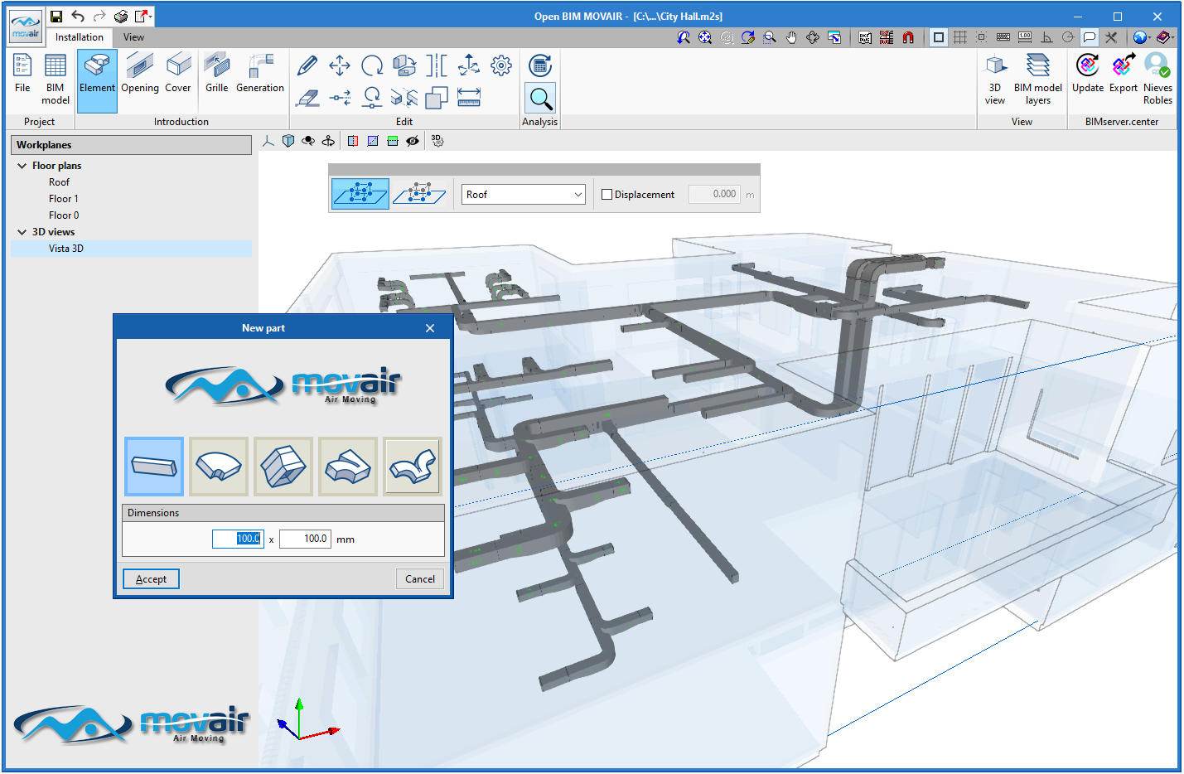The height and width of the screenshot is (774, 1184).
Task: Click Export to BIMserver.center
Action: coord(1124,75)
